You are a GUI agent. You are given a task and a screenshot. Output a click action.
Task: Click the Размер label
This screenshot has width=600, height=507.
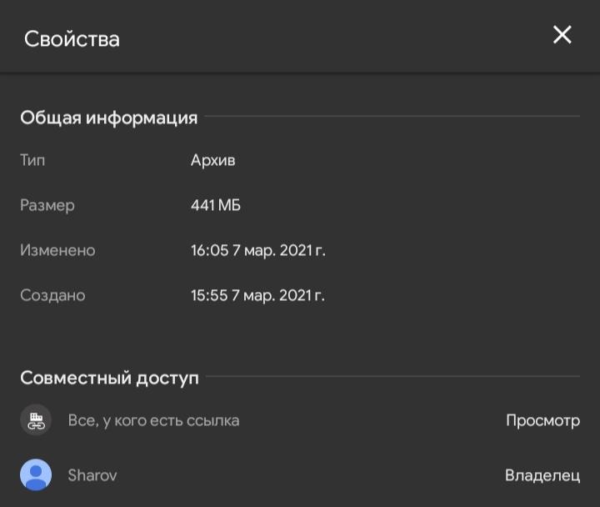[47, 205]
